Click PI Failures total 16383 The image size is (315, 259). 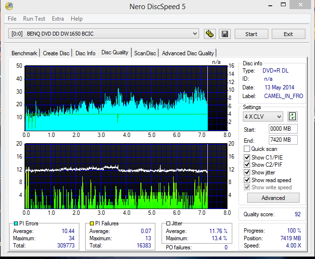click(x=144, y=246)
